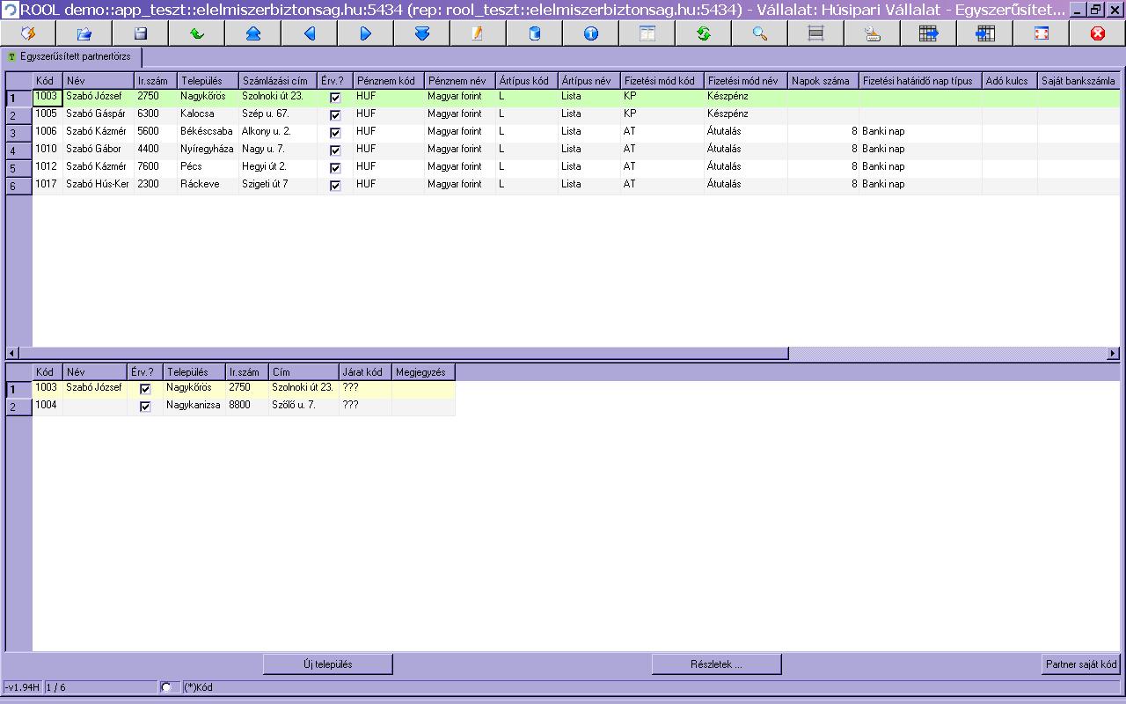
Task: Click the keyboard shortcut toolbar icon
Action: (x=873, y=33)
